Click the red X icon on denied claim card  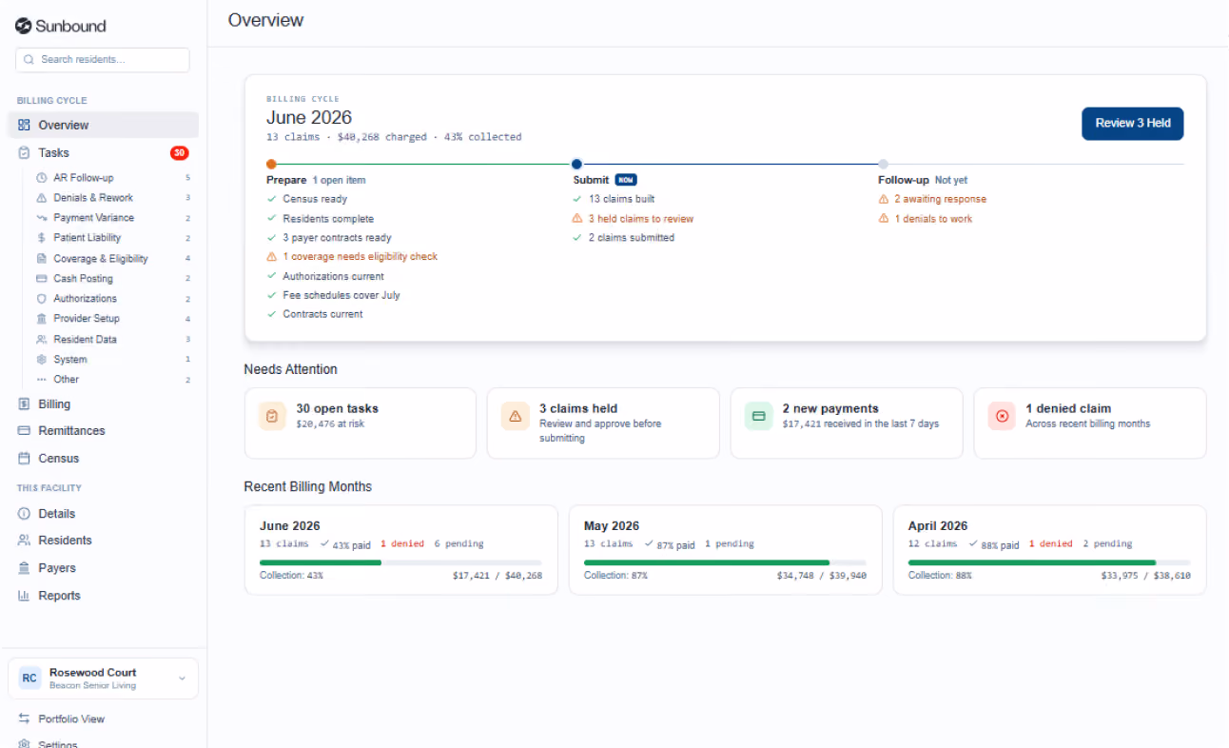(x=1002, y=416)
